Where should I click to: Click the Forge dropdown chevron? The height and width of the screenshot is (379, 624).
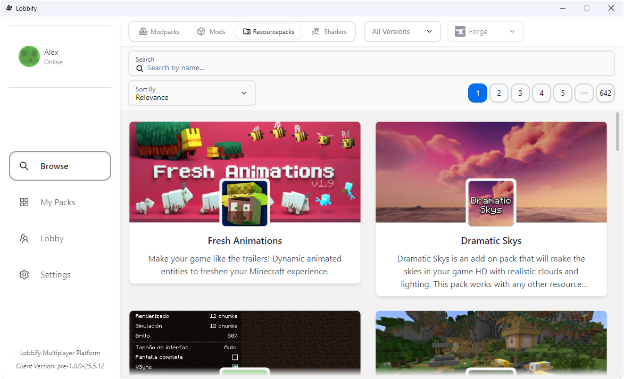coord(512,31)
